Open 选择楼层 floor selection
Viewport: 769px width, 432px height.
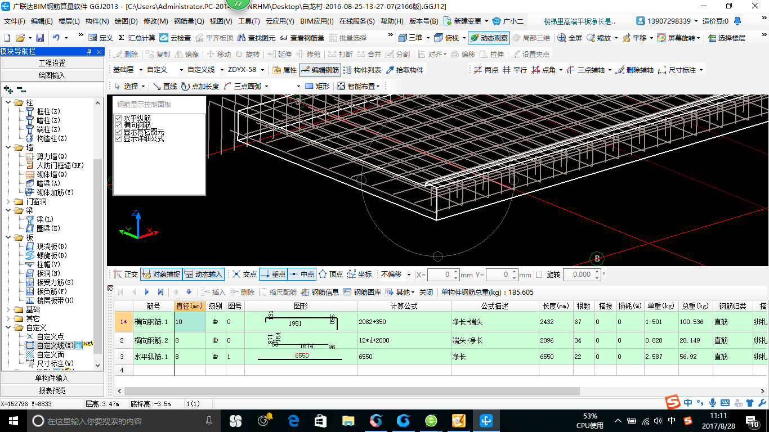727,38
